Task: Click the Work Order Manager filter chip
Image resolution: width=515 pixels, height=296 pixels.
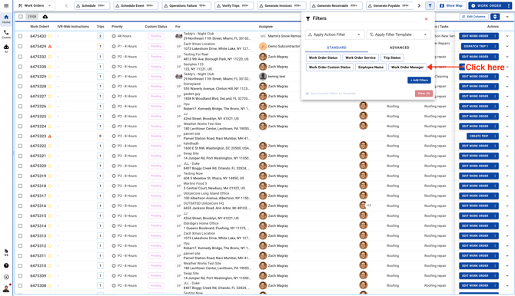Action: click(x=407, y=67)
